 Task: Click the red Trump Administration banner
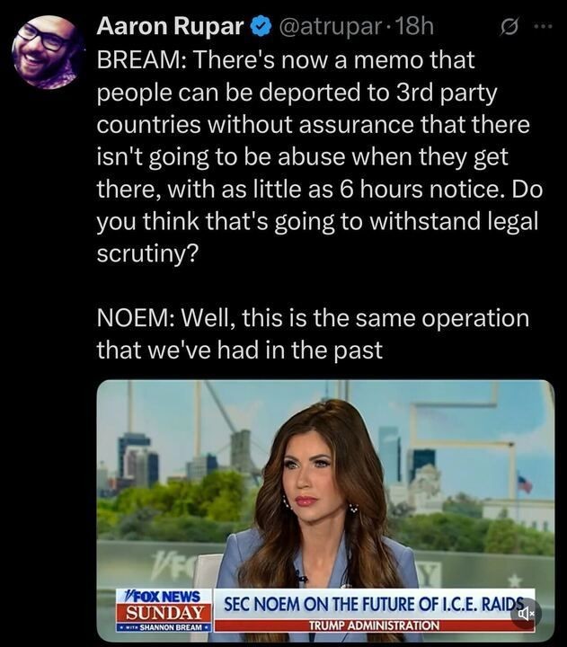tap(375, 625)
